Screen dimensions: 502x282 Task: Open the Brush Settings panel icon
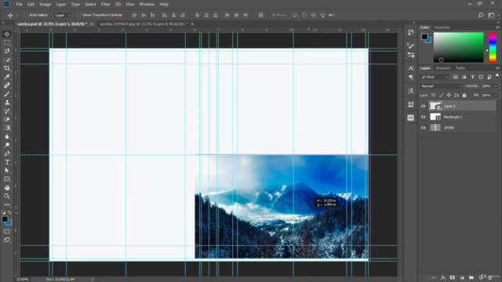point(411,45)
